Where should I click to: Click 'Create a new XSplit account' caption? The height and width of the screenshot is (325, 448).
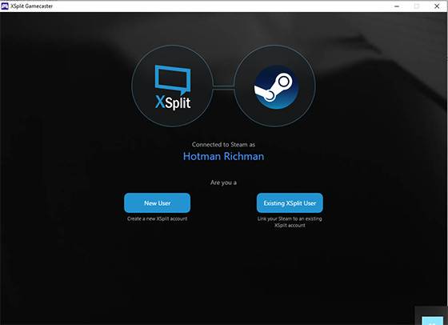pyautogui.click(x=157, y=219)
